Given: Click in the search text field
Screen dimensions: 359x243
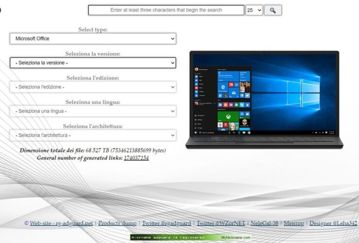Looking at the screenshot, I should coord(166,10).
